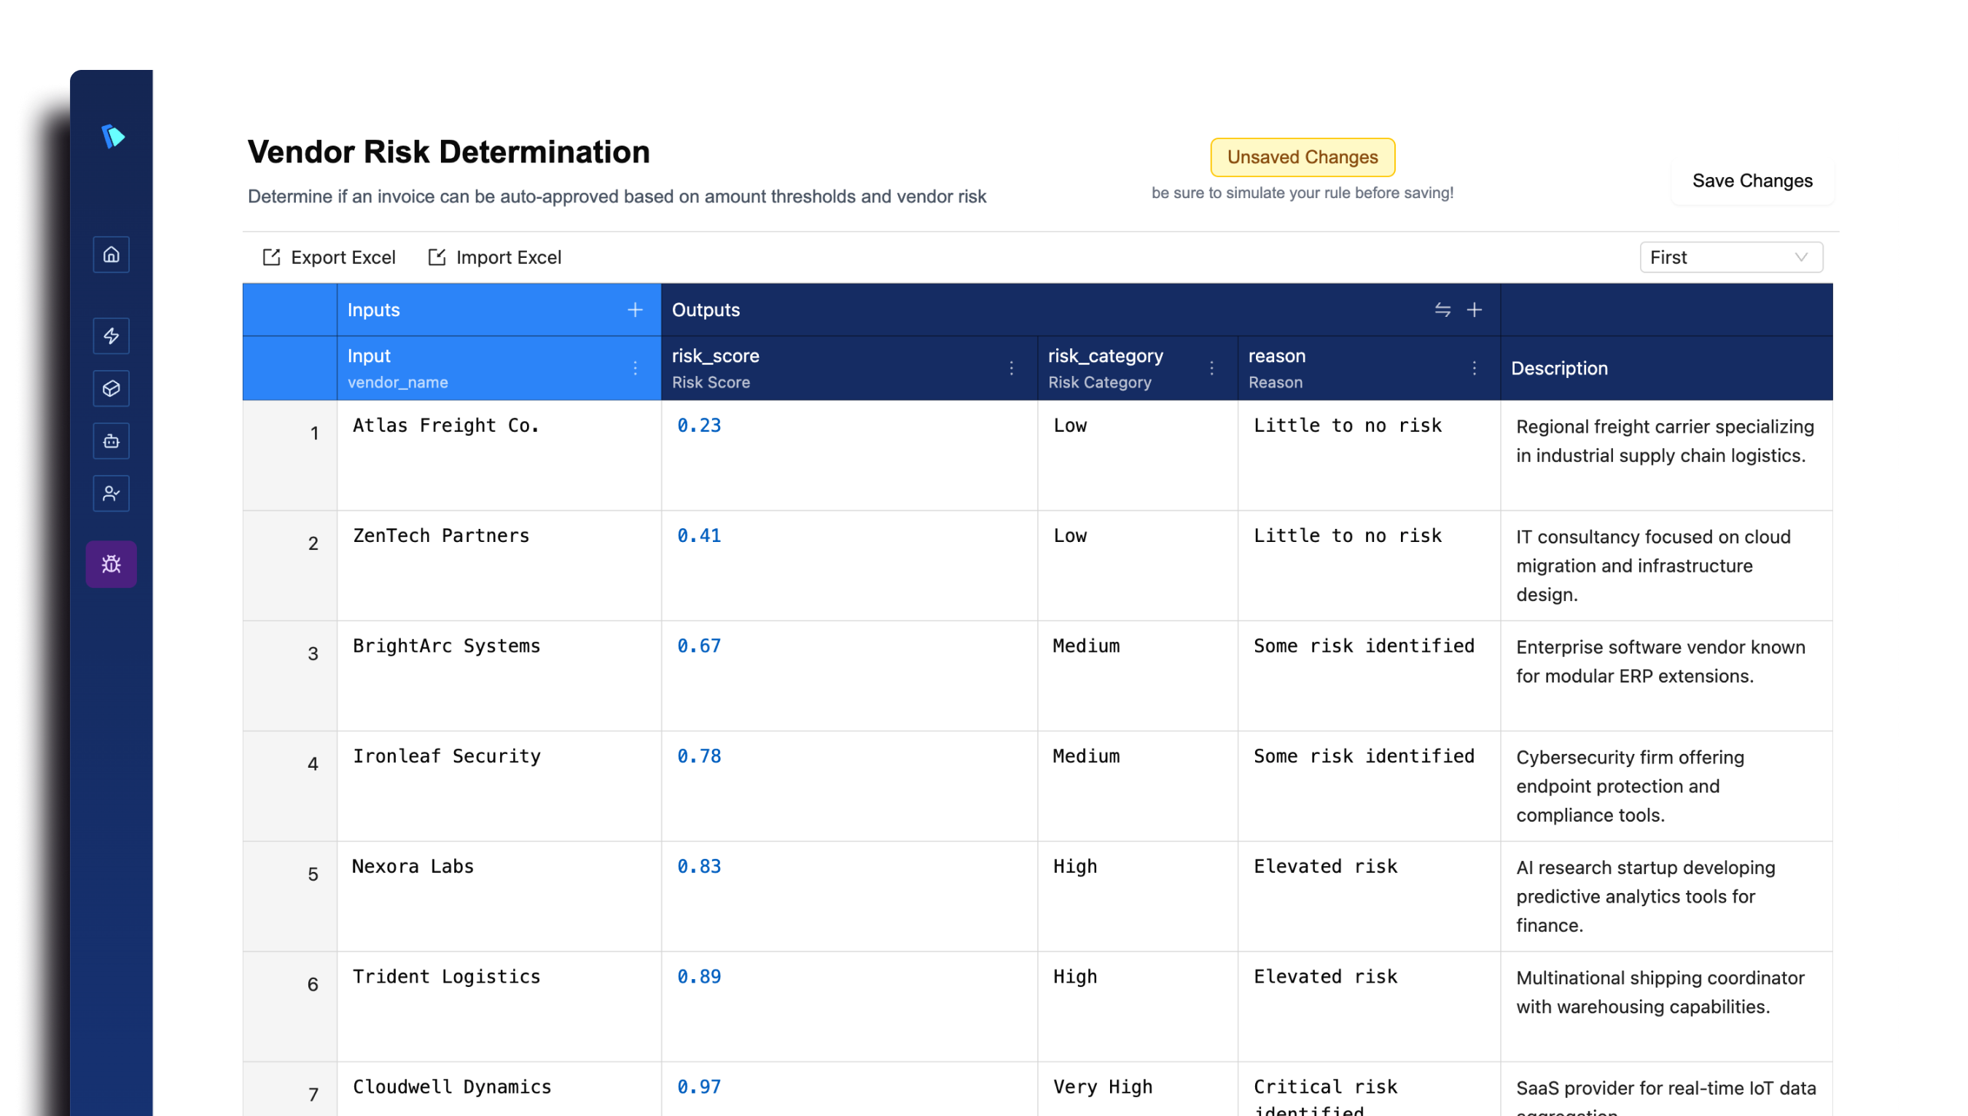
Task: Click risk score value 0.78
Action: tap(699, 757)
